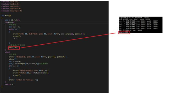Click the '#include <sys/types.h>' line
This screenshot has height=95, width=170.
pyautogui.click(x=12, y=11)
